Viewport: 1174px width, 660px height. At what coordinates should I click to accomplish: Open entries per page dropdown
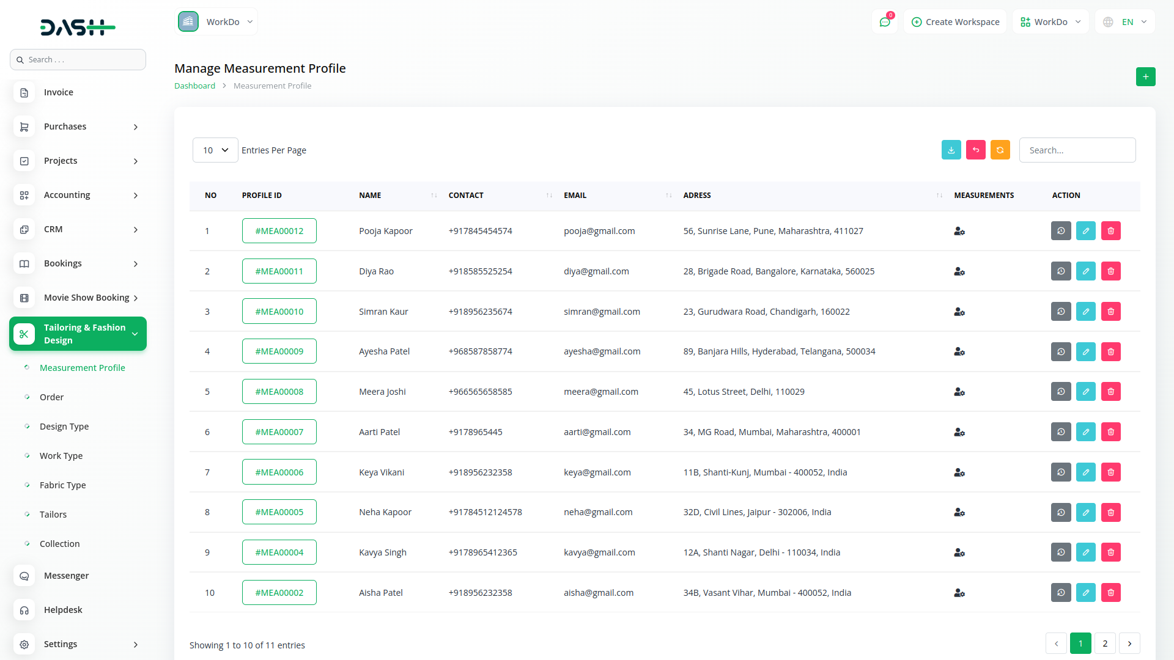pyautogui.click(x=215, y=150)
